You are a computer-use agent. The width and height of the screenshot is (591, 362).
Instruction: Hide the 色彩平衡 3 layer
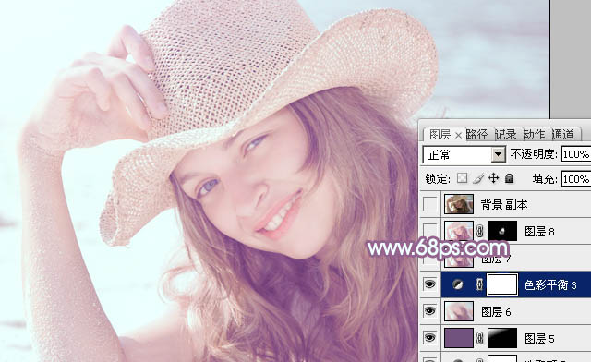pos(429,284)
